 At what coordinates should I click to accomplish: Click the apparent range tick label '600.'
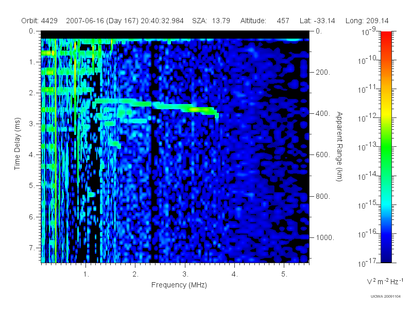[x=323, y=155]
